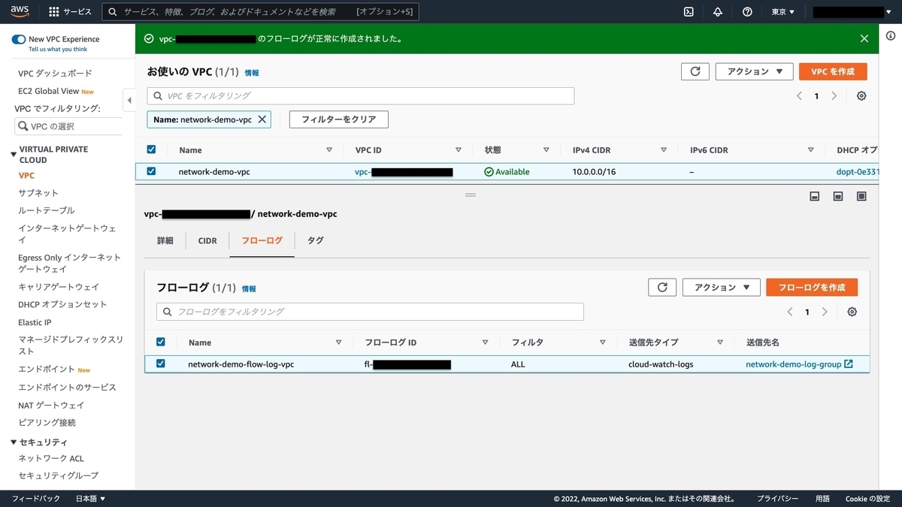Image resolution: width=902 pixels, height=507 pixels.
Task: Switch to the 詳細 tab
Action: pos(165,241)
